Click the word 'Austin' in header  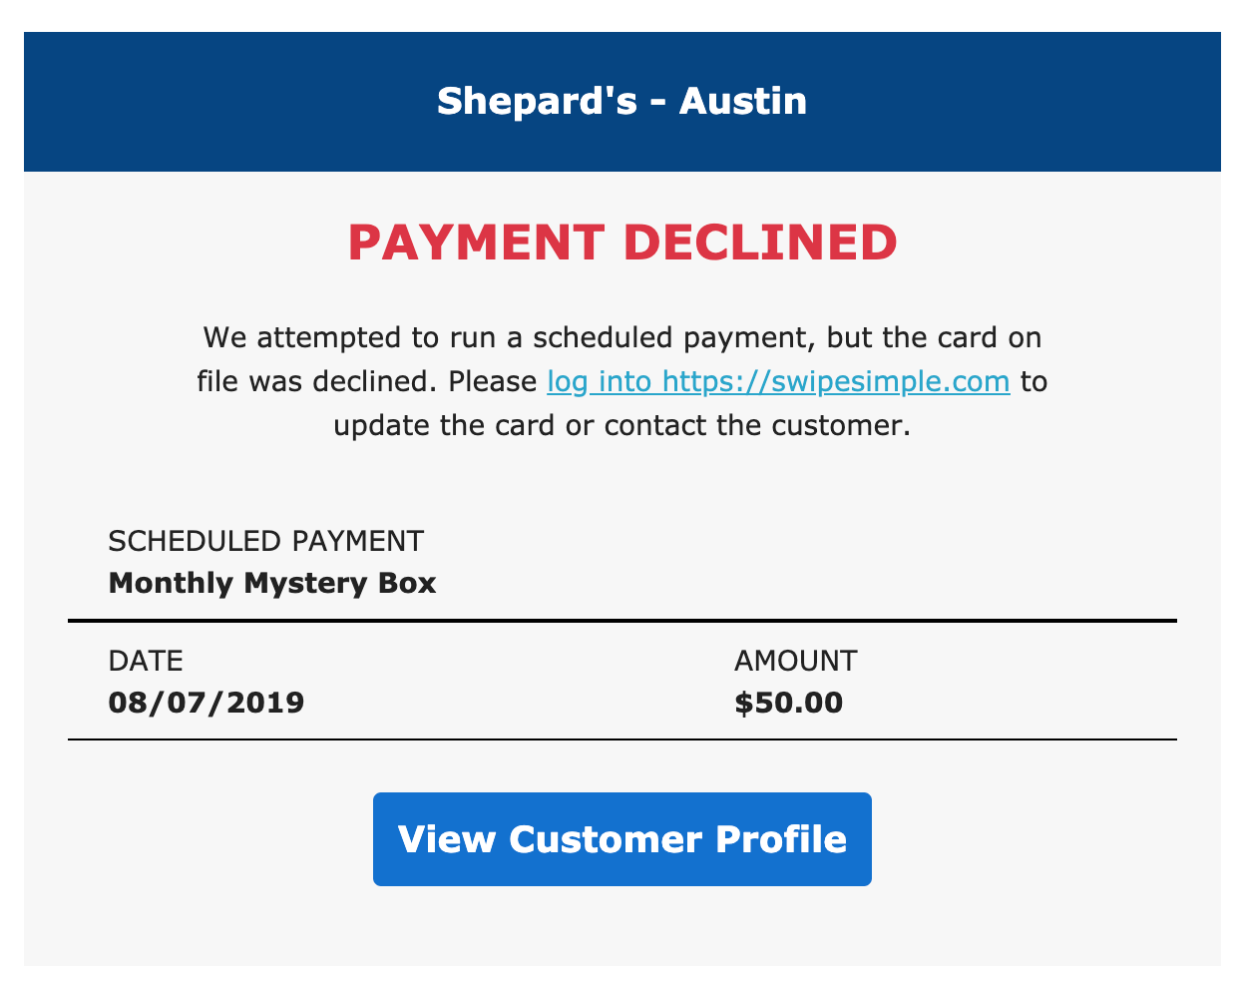[x=743, y=101]
